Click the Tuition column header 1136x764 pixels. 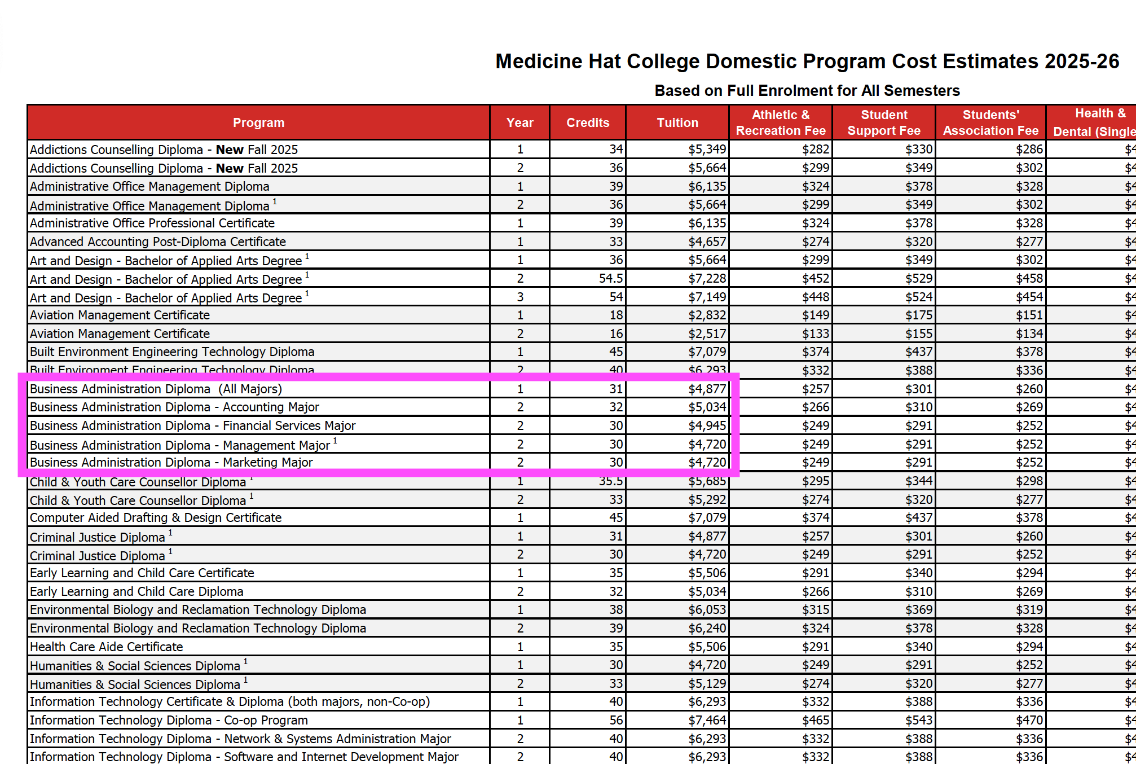tap(677, 122)
